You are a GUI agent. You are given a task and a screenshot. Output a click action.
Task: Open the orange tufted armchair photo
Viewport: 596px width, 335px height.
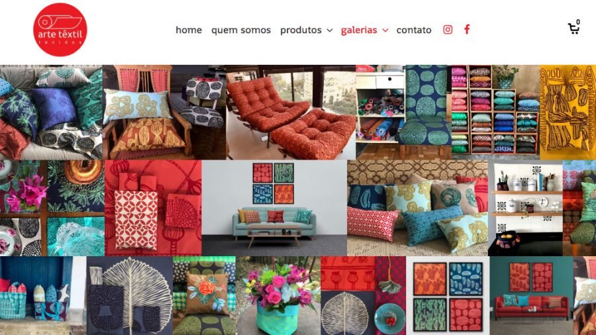click(x=291, y=112)
